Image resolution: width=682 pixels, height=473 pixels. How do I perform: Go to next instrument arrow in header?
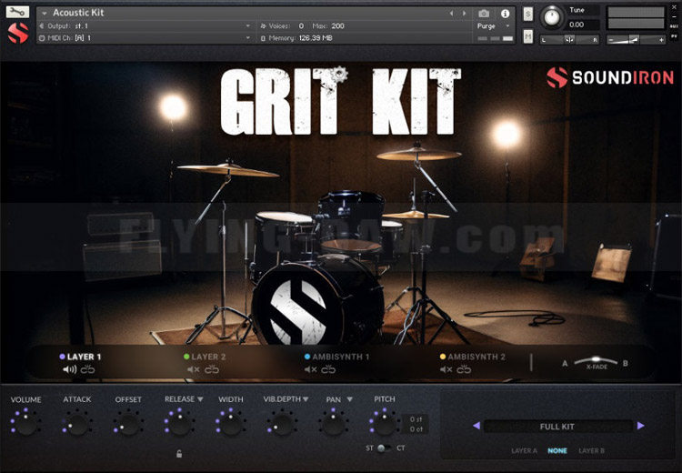tap(464, 14)
